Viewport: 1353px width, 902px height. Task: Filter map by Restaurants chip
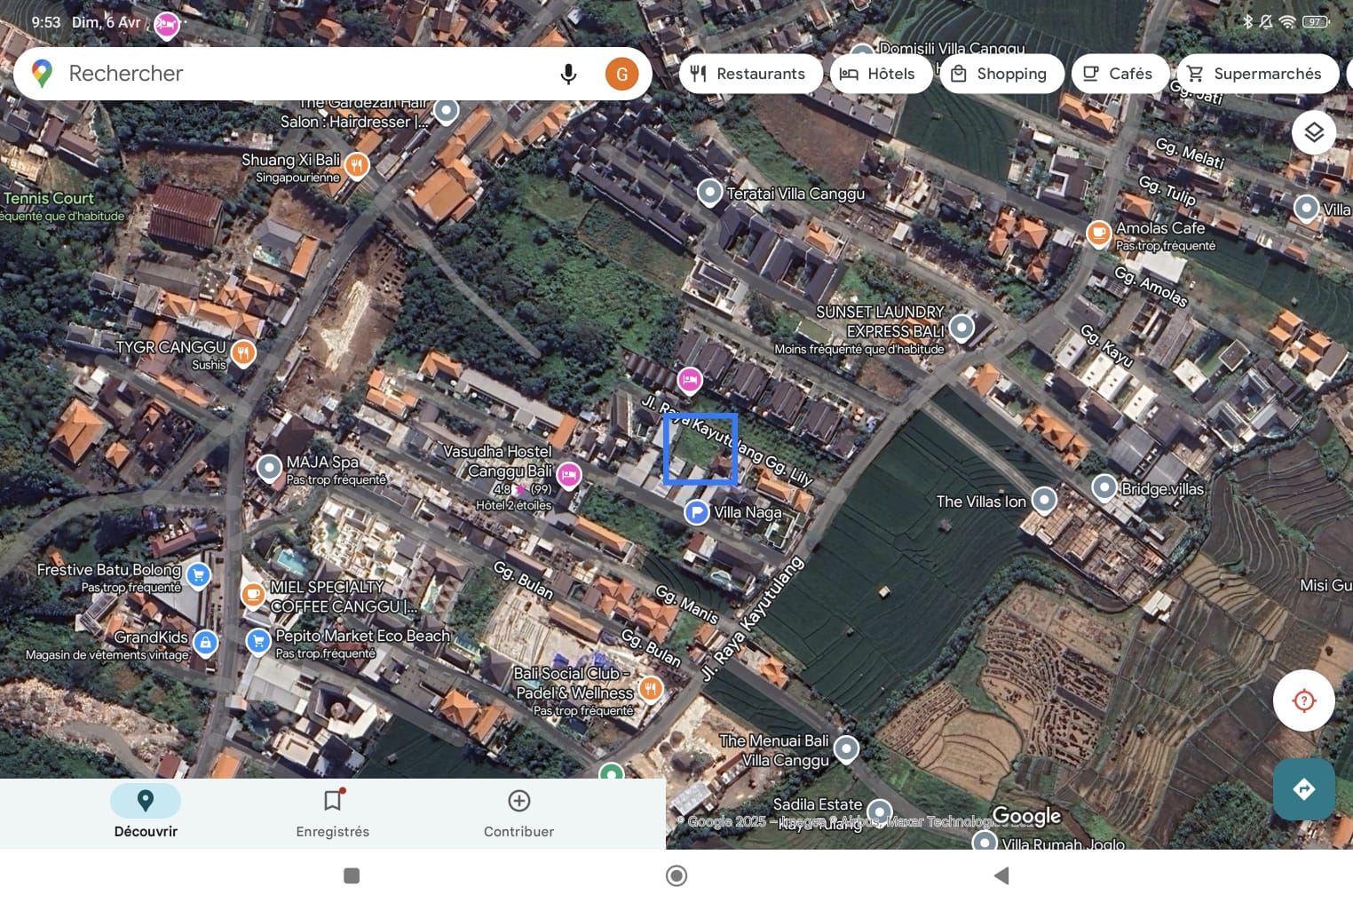pyautogui.click(x=748, y=74)
